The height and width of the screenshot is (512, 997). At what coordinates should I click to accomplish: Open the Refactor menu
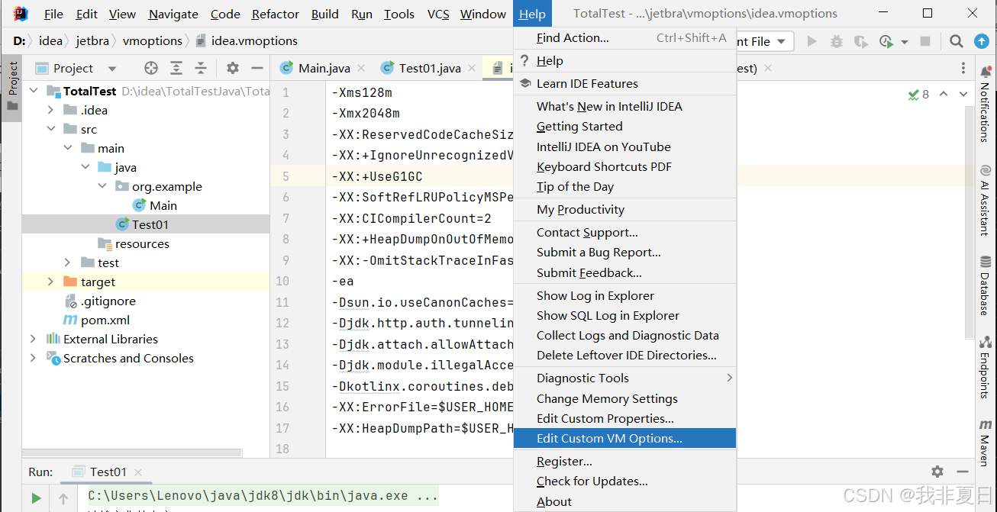click(276, 14)
